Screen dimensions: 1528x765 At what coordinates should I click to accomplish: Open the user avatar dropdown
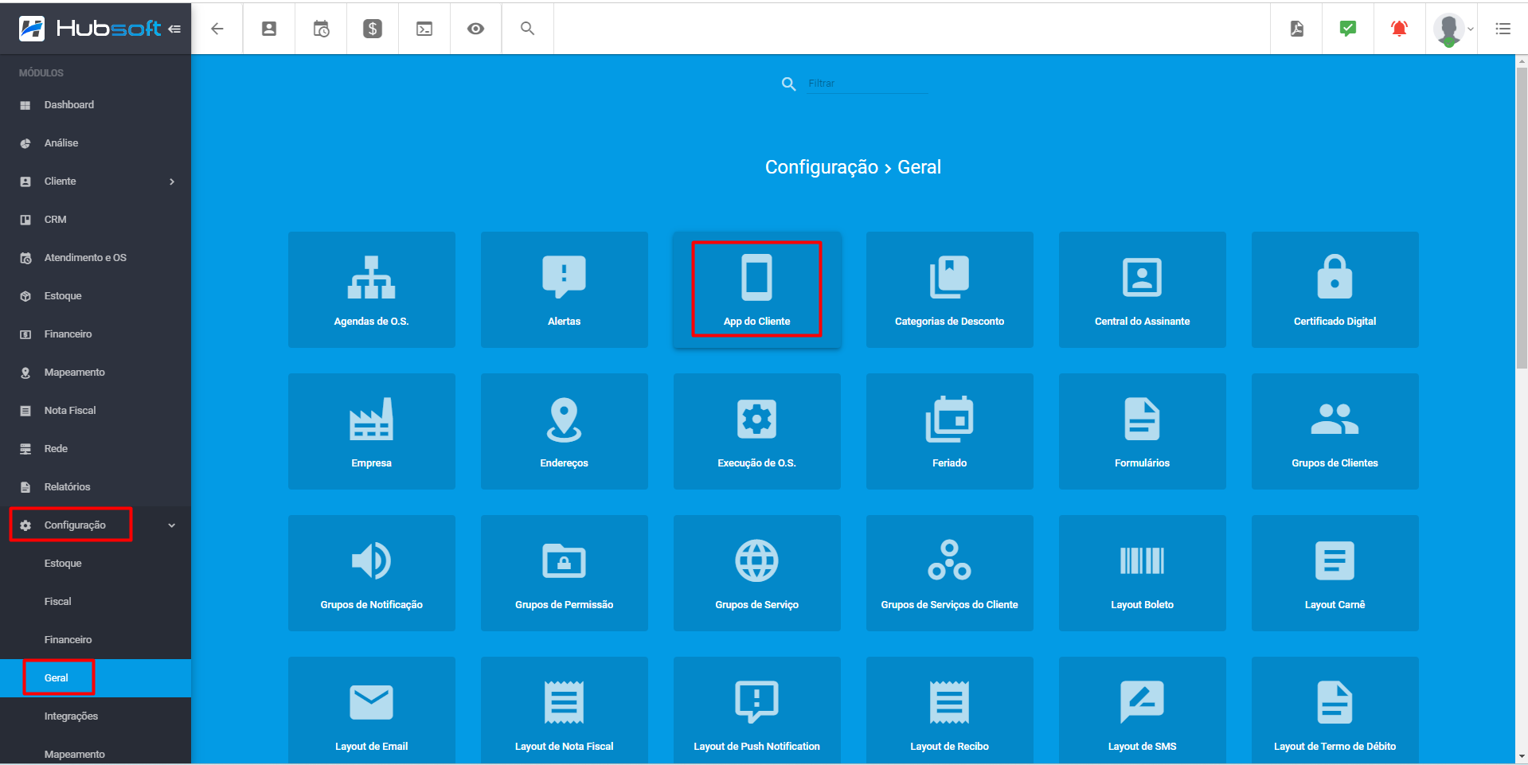tap(1452, 29)
